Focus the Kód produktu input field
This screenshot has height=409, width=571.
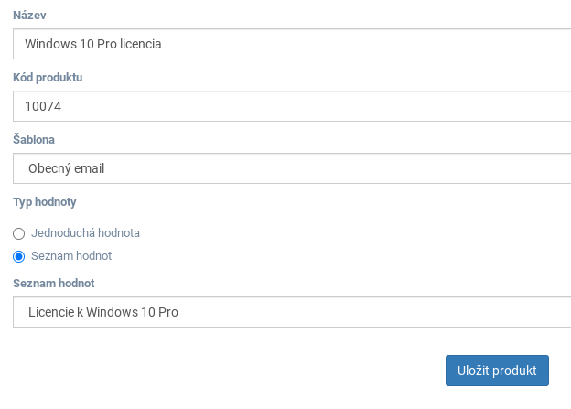pos(292,106)
